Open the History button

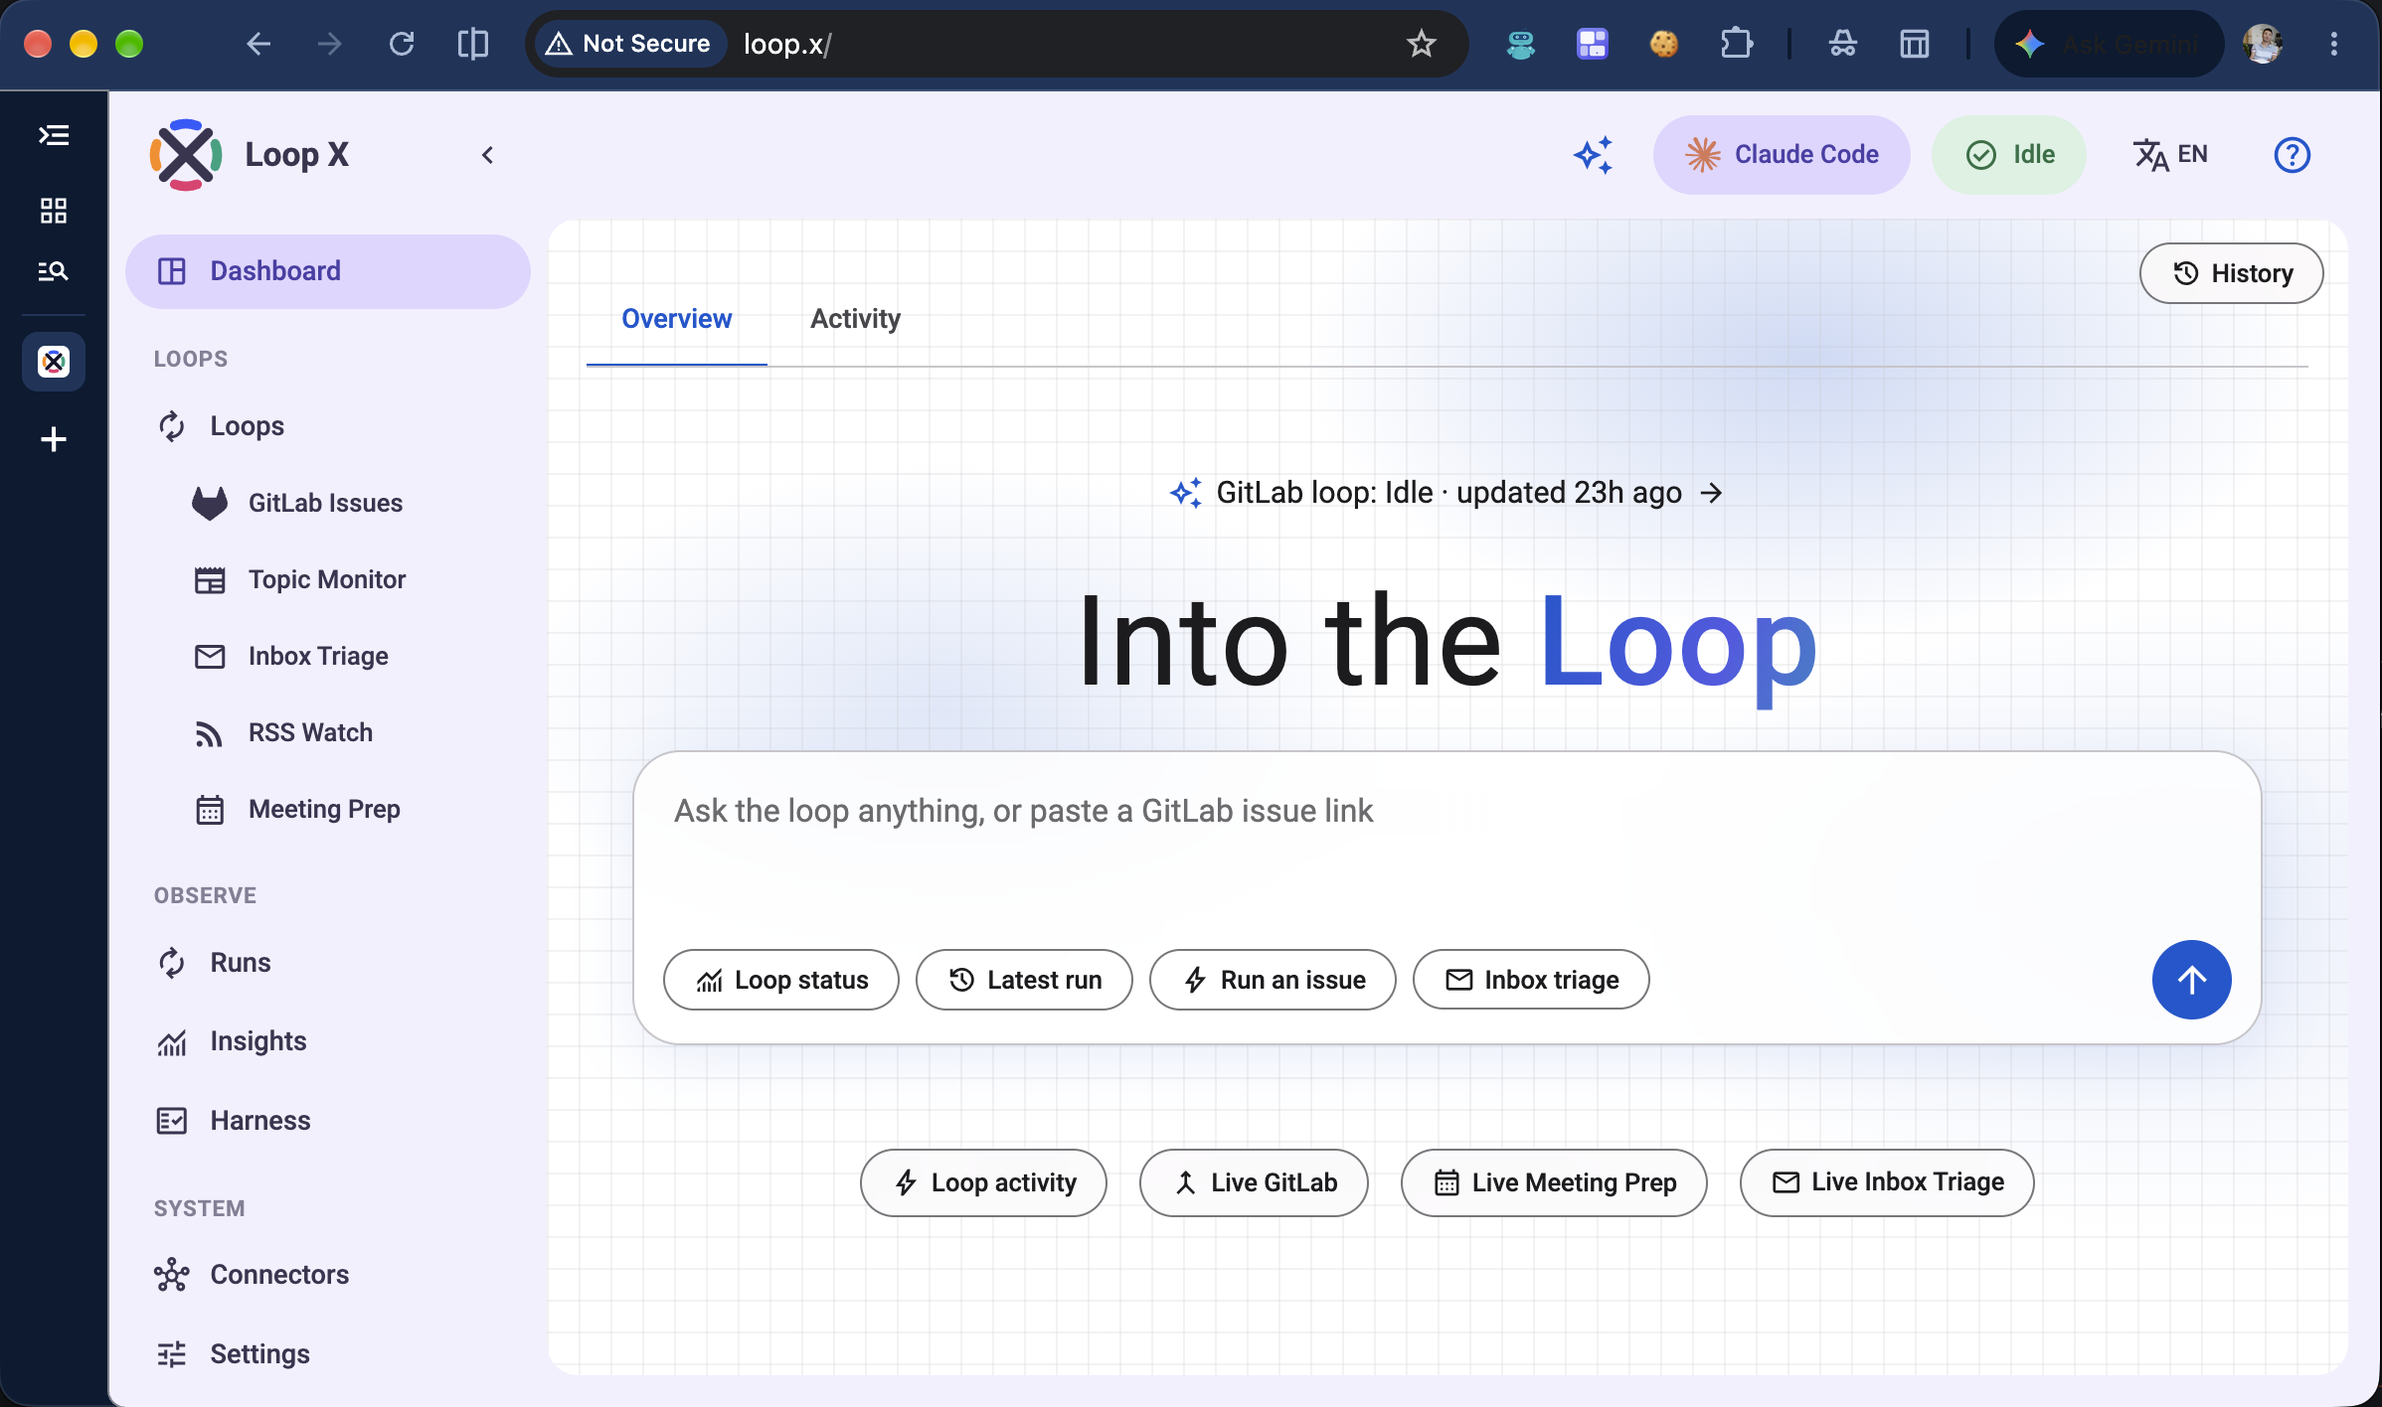click(2232, 273)
